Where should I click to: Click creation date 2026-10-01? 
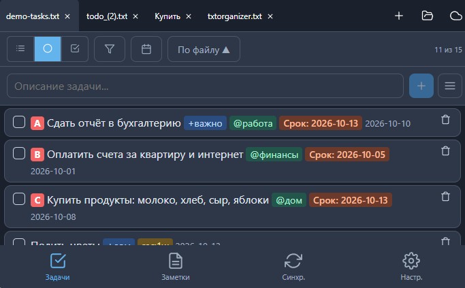click(x=53, y=172)
